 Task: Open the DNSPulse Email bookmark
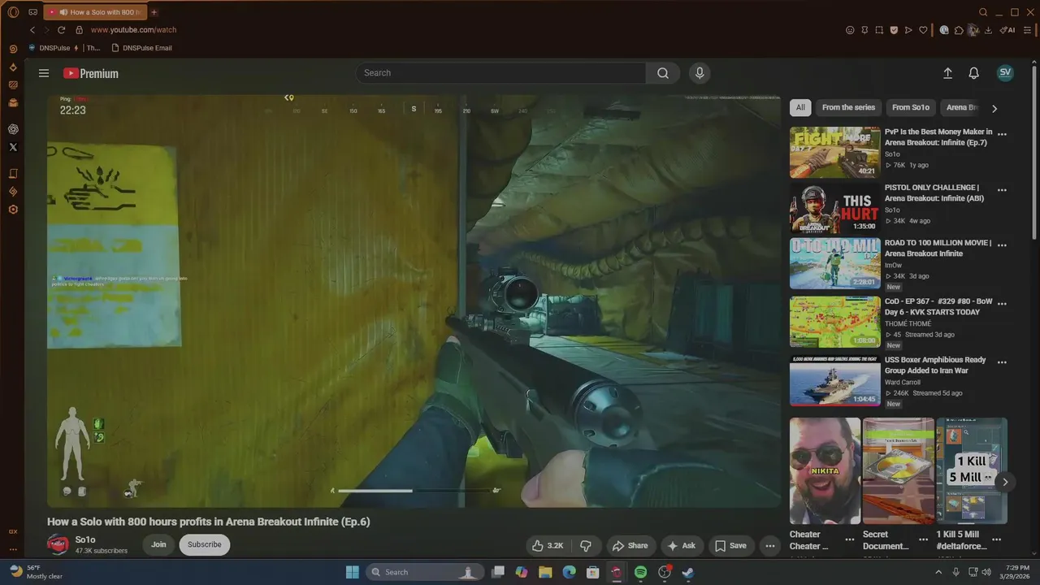click(x=141, y=48)
